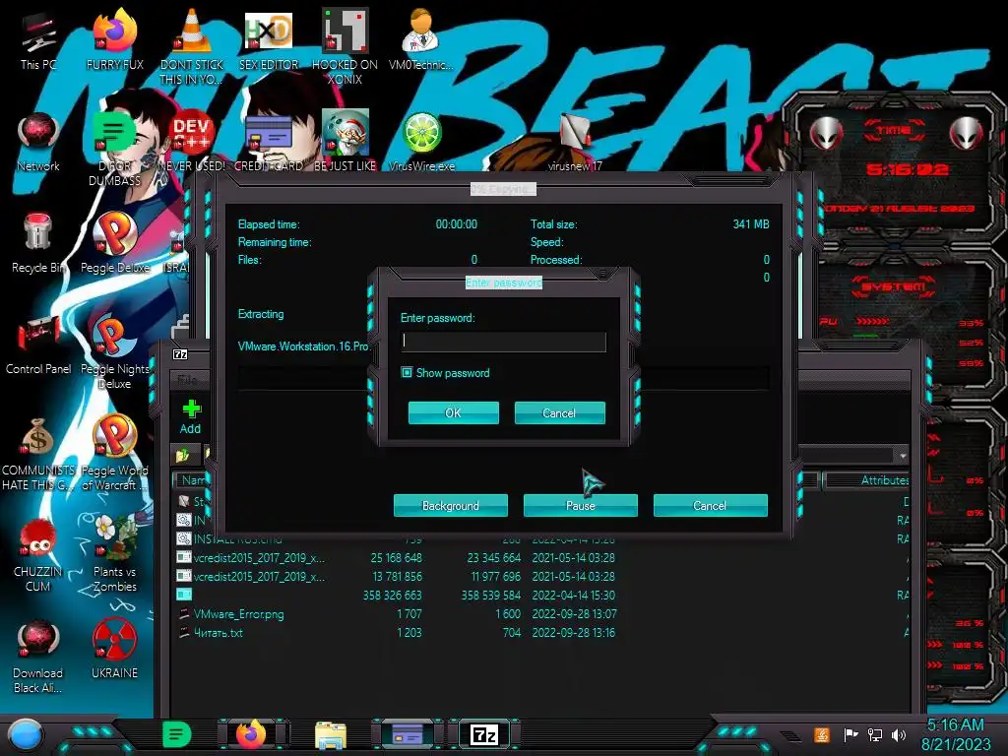1008x756 pixels.
Task: Click the network tray icon
Action: point(874,734)
